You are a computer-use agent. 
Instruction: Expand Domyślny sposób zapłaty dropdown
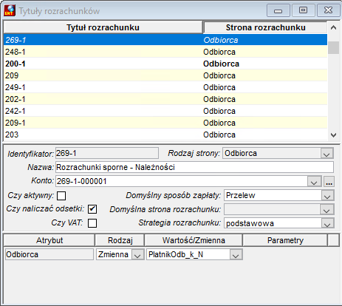pyautogui.click(x=327, y=196)
